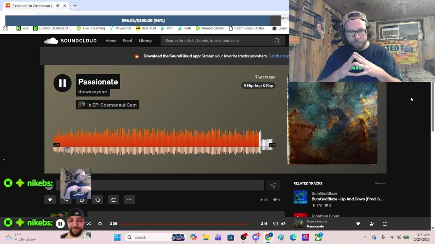
Task: Open the Cosmonaut Cam nebula artwork
Action: click(332, 123)
